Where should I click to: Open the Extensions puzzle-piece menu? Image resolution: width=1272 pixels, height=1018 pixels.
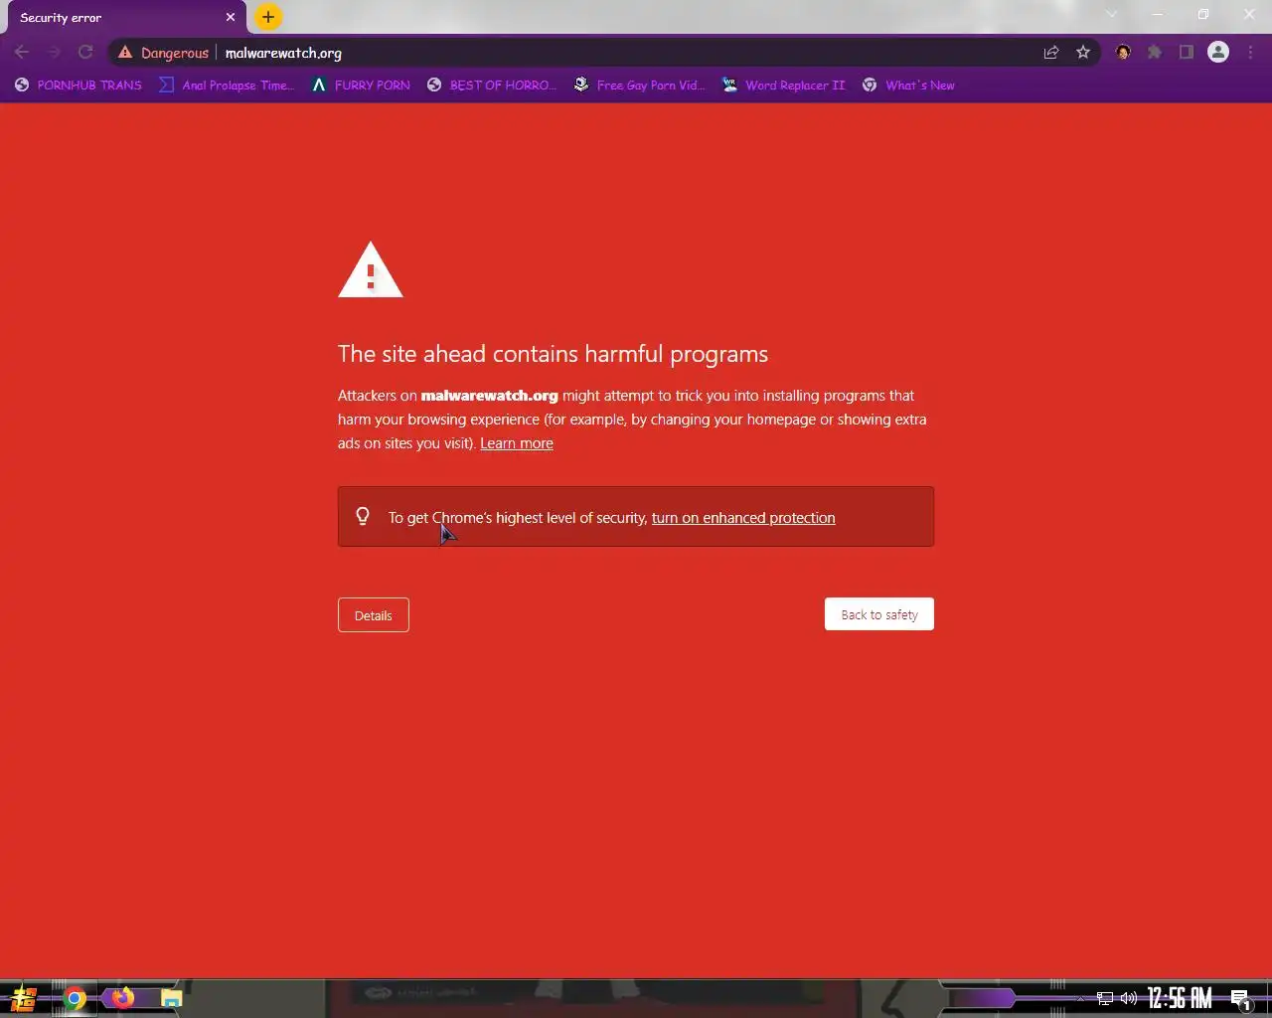[1155, 53]
